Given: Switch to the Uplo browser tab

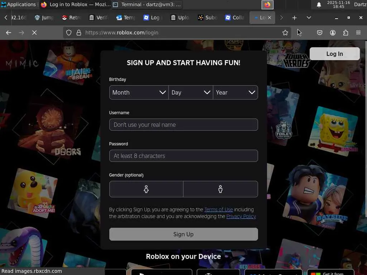Looking at the screenshot, I should 180,18.
